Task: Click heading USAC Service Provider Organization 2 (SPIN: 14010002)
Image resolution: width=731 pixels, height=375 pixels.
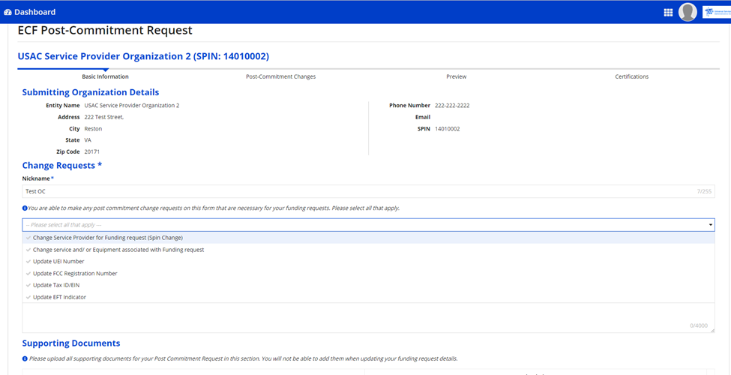Action: 143,56
